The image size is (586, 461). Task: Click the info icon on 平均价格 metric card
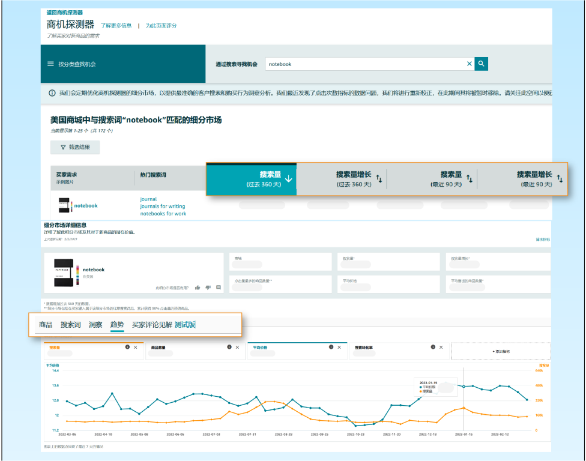pyautogui.click(x=331, y=347)
